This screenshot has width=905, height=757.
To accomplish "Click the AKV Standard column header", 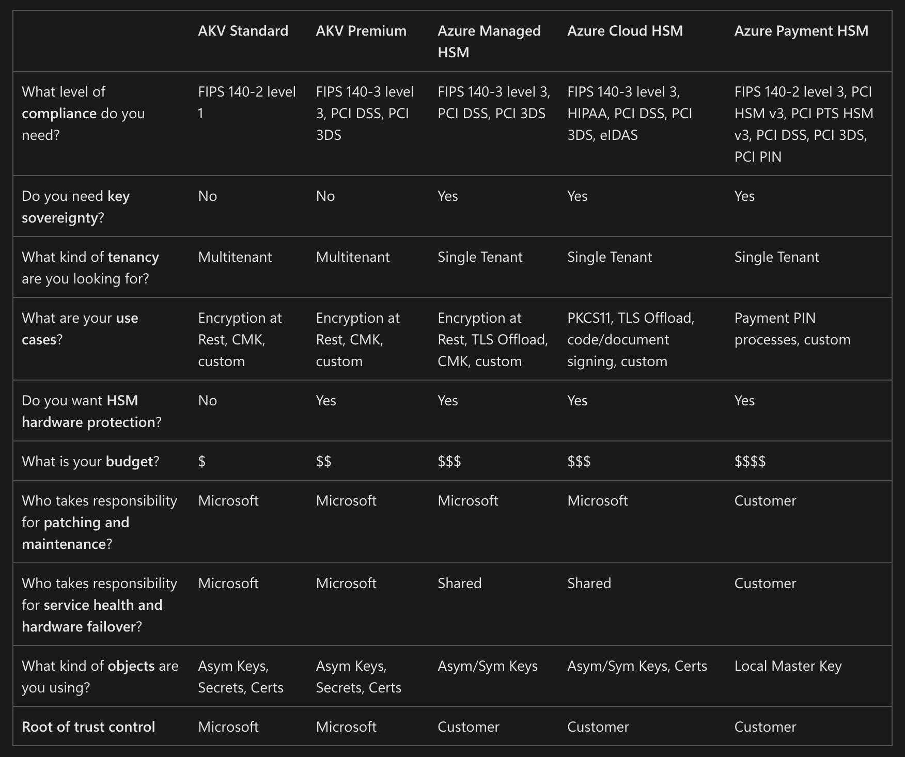I will (243, 31).
